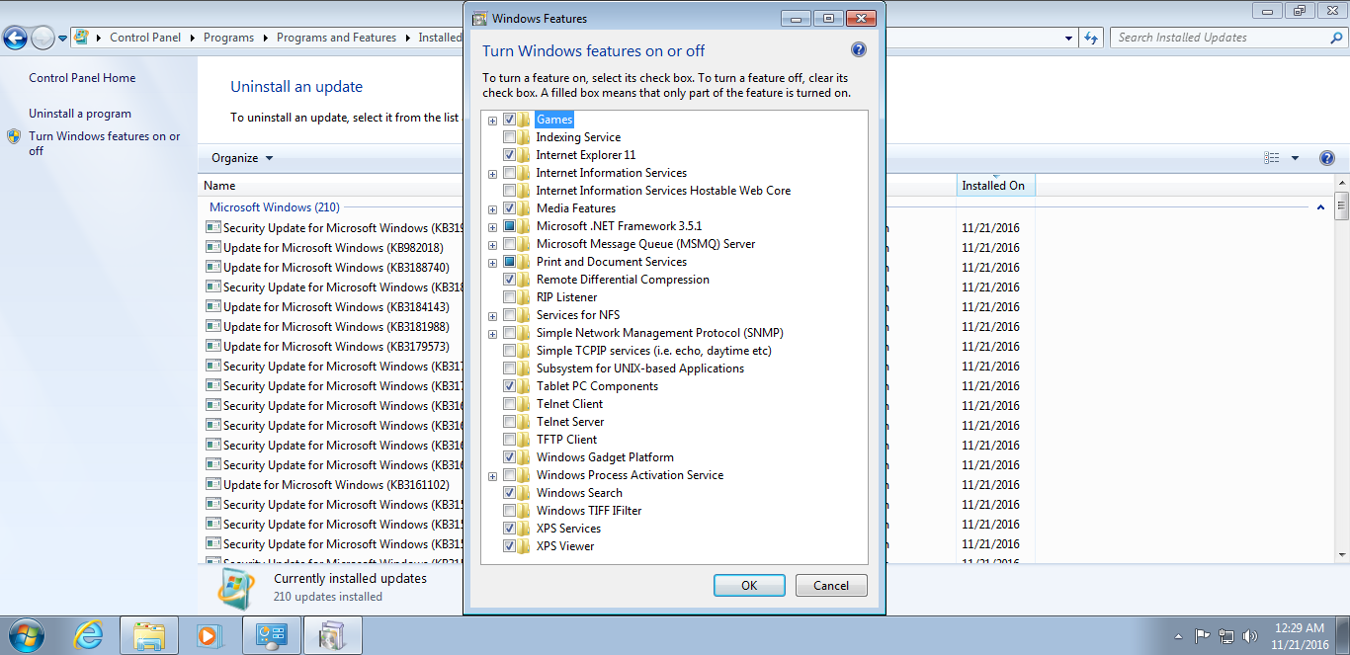The image size is (1350, 655).
Task: Click the Windows Features title bar icon
Action: click(479, 18)
